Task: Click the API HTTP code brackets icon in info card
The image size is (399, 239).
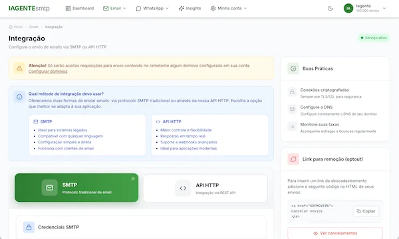Action: pyautogui.click(x=158, y=121)
